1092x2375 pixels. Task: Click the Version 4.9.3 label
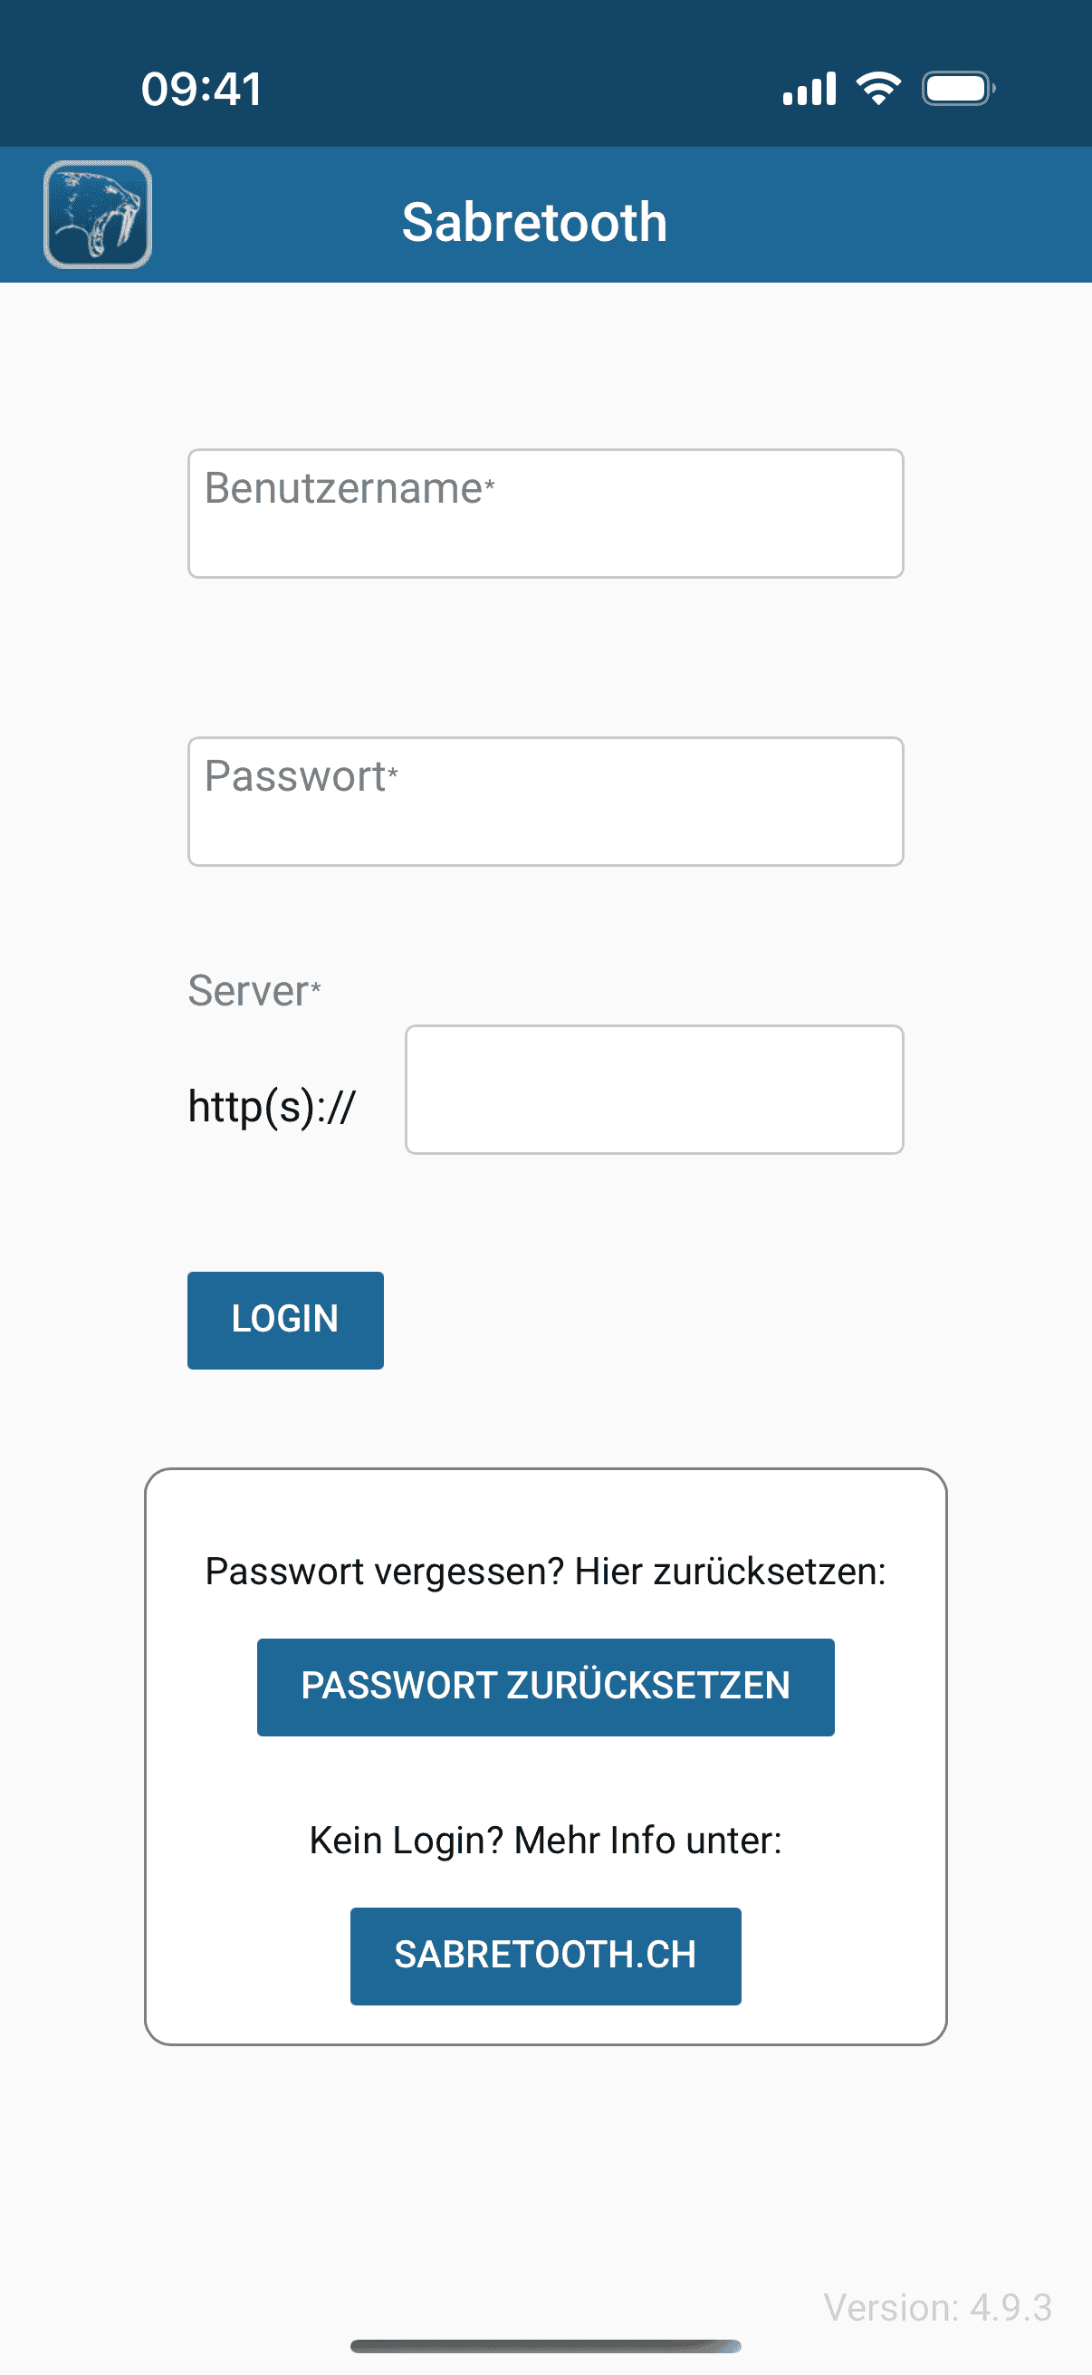937,2308
